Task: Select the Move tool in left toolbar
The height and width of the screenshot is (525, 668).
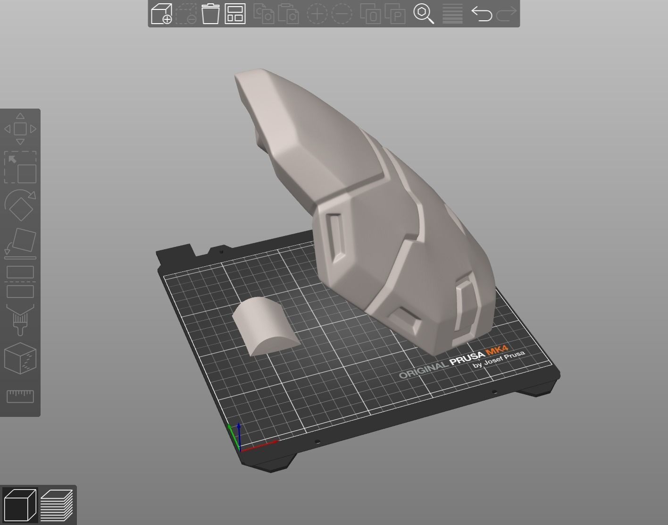Action: click(x=20, y=129)
